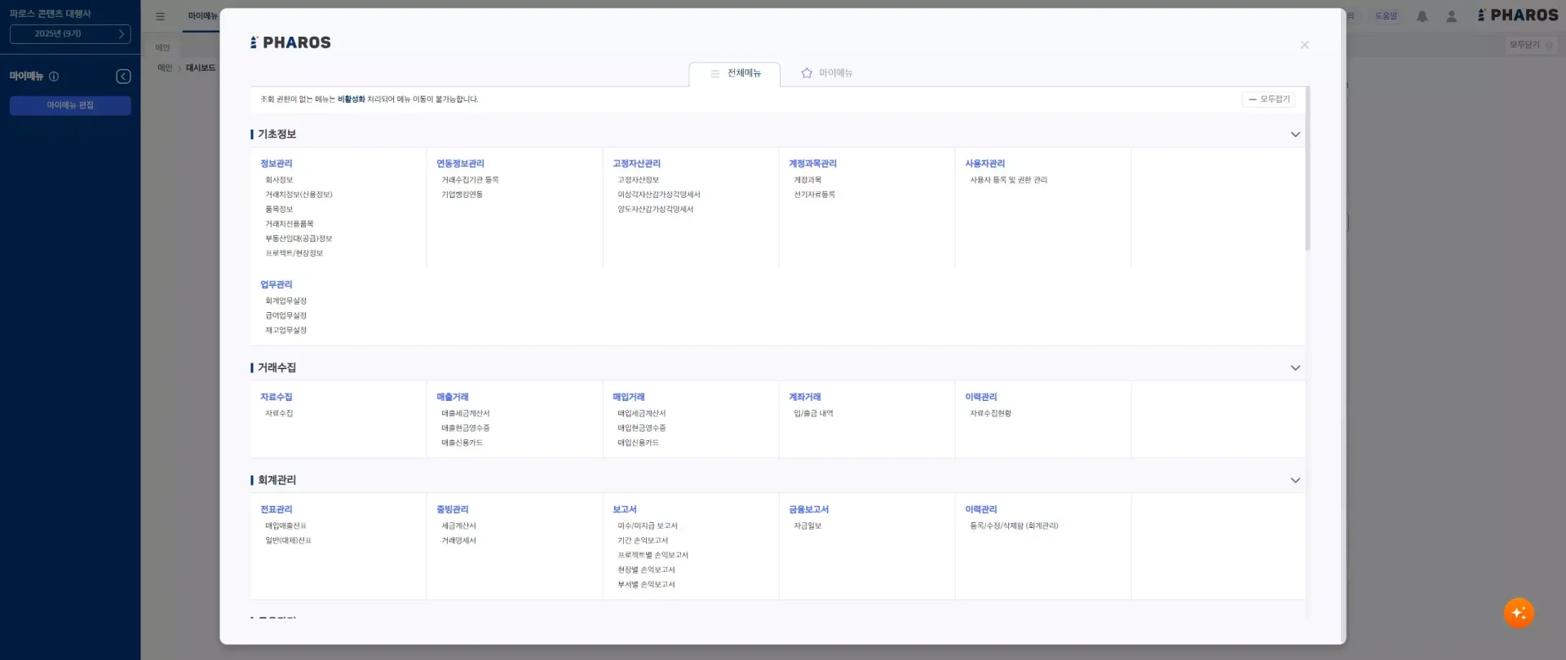Collapse the 거래수집 section chevron
The height and width of the screenshot is (660, 1566).
(1294, 368)
